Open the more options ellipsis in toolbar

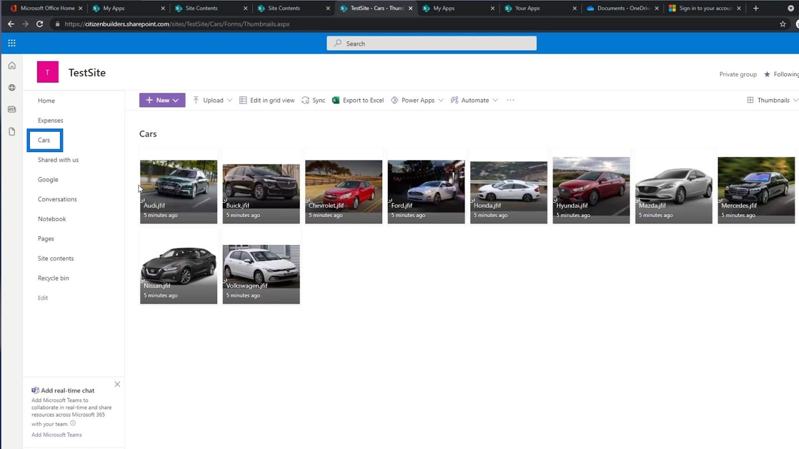pyautogui.click(x=510, y=100)
